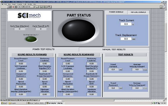Viewport: 168px width, 106px height.
Task: Click forward Unexpected Harmonics value
Action: tap(21, 79)
